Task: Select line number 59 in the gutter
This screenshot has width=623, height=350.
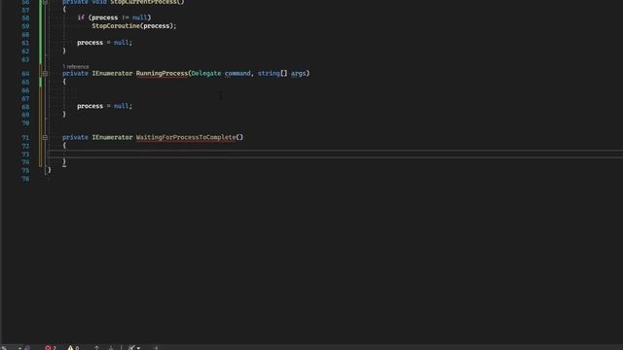Action: pyautogui.click(x=25, y=26)
